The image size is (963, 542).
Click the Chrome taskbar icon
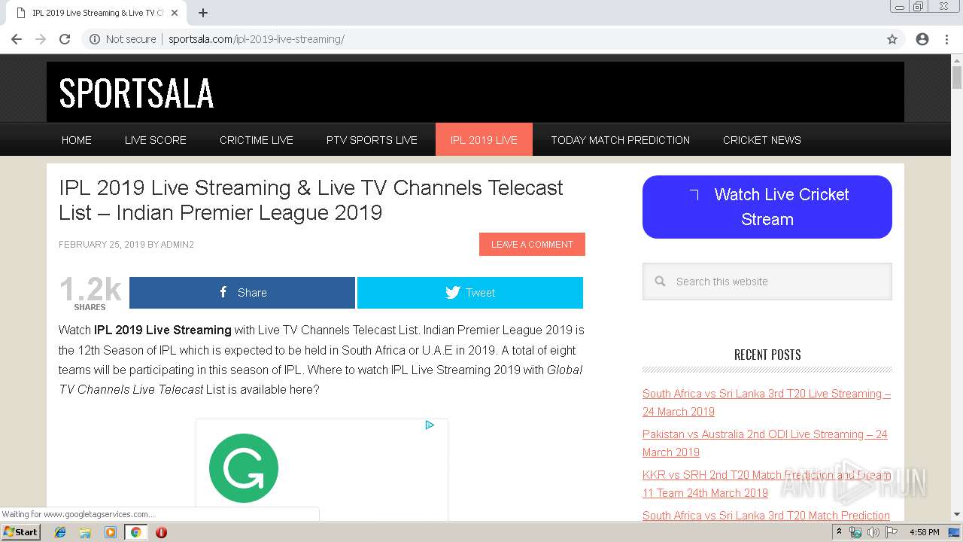click(135, 532)
